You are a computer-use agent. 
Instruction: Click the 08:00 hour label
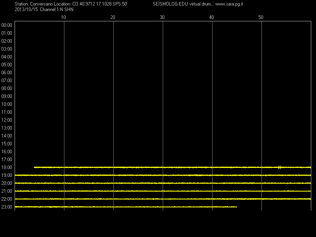(7, 88)
